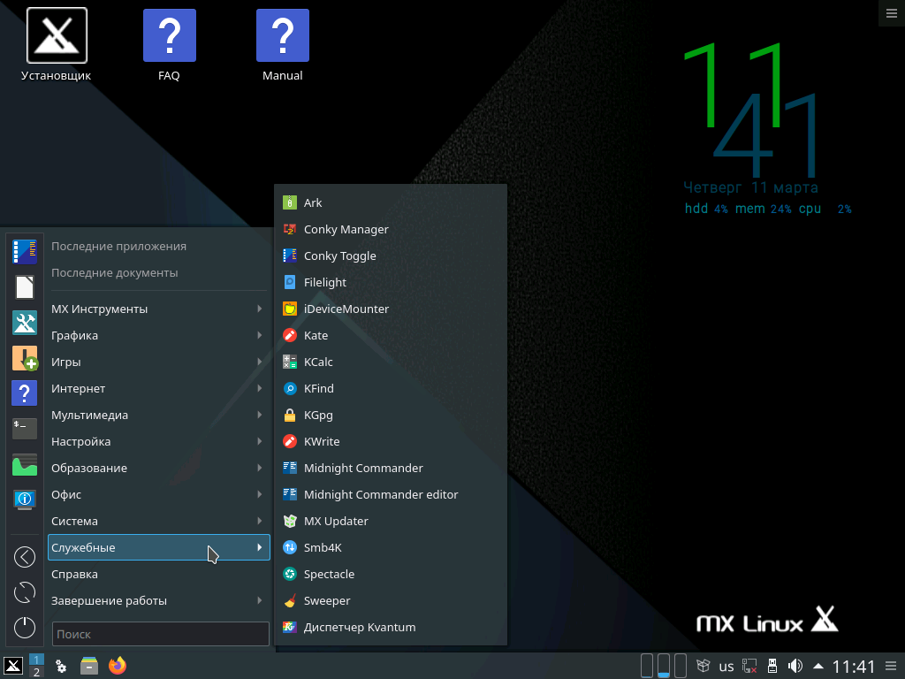Screen dimensions: 905x679
Task: Open system info monitor icon
Action: (x=24, y=500)
